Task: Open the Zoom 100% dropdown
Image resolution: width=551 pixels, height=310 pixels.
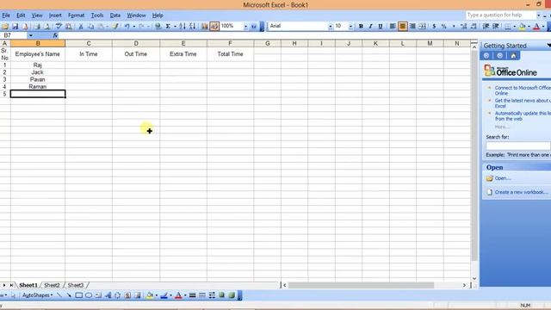Action: pyautogui.click(x=245, y=27)
